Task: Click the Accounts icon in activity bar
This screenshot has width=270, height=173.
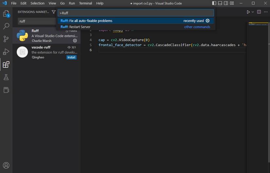Action: pyautogui.click(x=6, y=165)
